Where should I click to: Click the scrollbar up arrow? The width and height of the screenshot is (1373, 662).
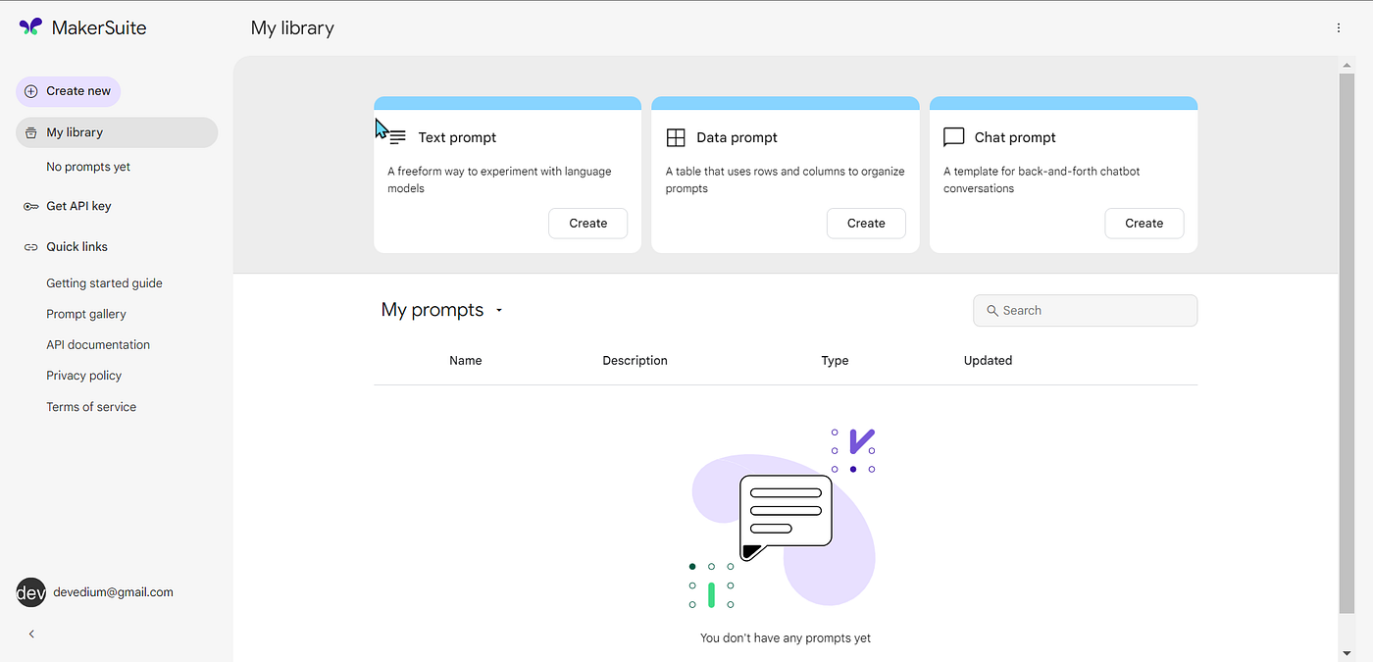tap(1347, 65)
